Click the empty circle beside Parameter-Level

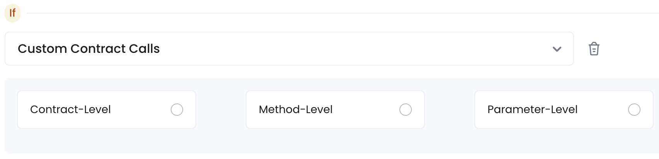coord(634,110)
